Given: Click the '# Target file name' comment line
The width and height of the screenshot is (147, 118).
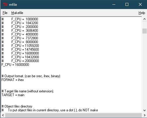Looking at the screenshot, I should pyautogui.click(x=28, y=91).
